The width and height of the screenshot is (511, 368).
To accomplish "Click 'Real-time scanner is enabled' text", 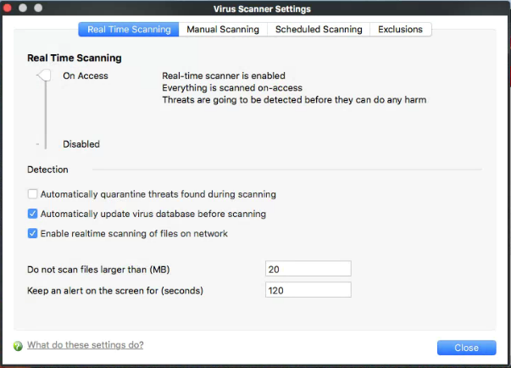I will point(224,75).
